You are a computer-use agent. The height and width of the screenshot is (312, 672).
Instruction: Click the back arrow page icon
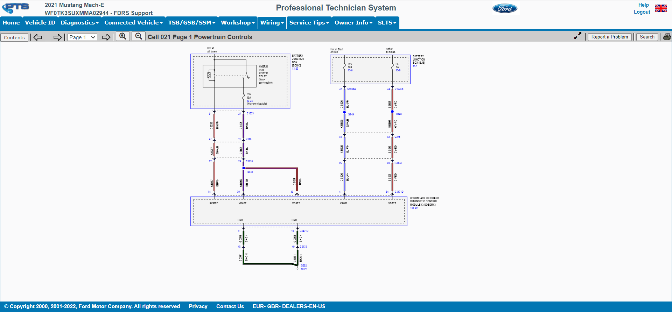tap(38, 37)
